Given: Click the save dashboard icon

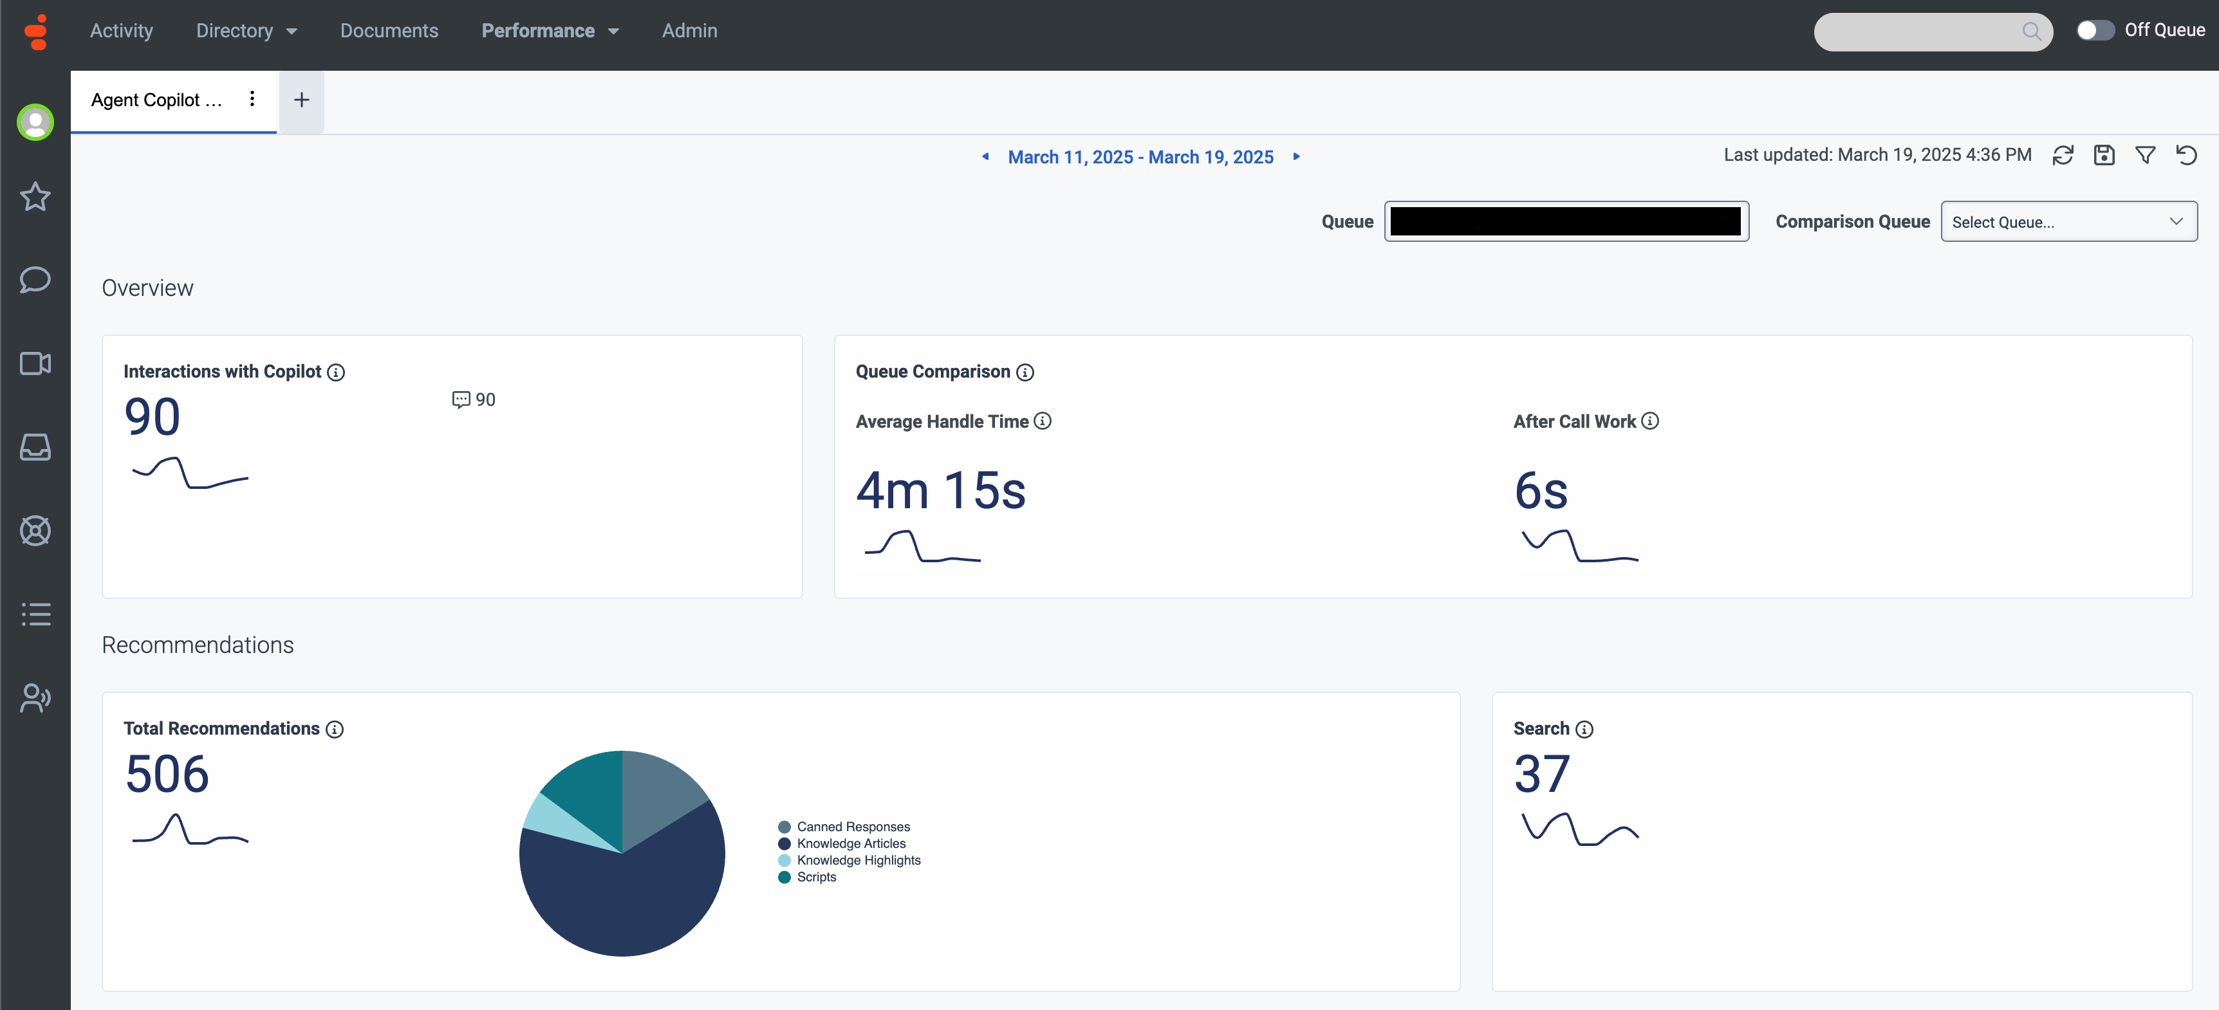Looking at the screenshot, I should 2104,155.
